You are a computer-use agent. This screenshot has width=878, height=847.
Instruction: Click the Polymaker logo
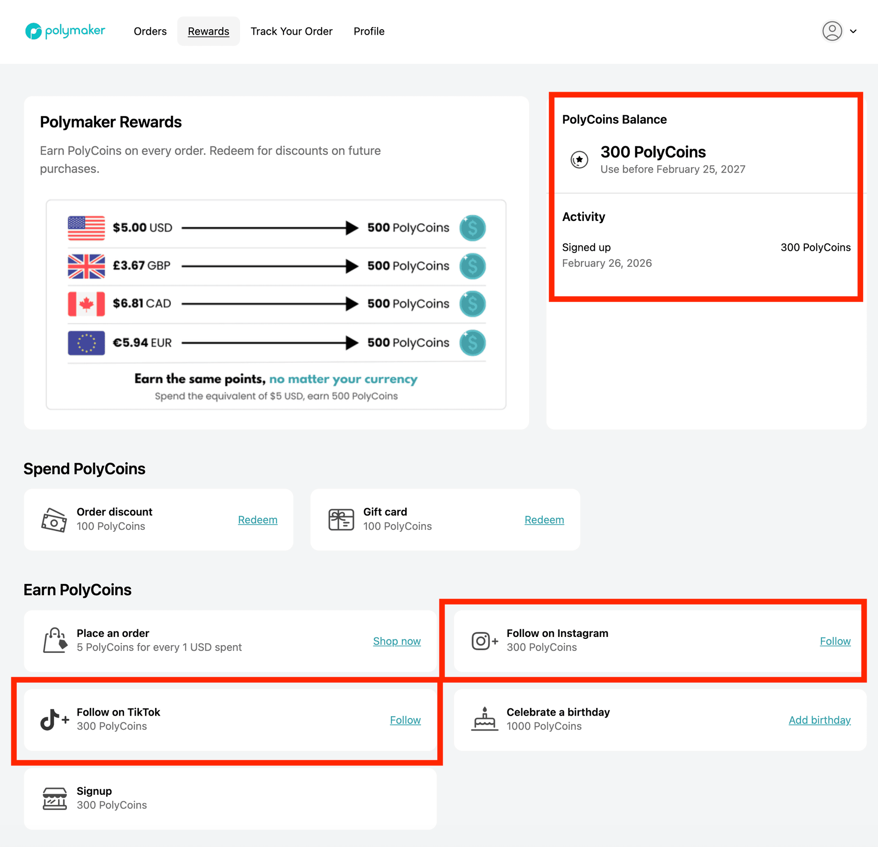pyautogui.click(x=65, y=31)
